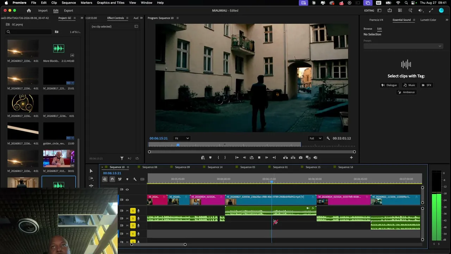Open the Fit zoom level dropdown
This screenshot has width=451, height=254.
pos(182,138)
